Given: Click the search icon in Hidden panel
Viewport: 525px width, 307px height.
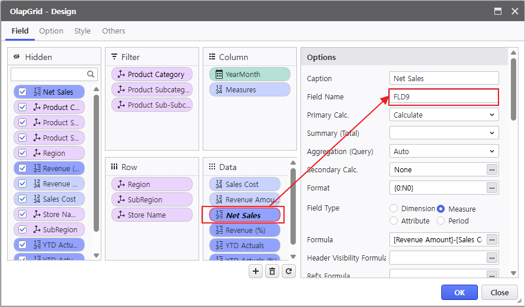Looking at the screenshot, I should [91, 74].
